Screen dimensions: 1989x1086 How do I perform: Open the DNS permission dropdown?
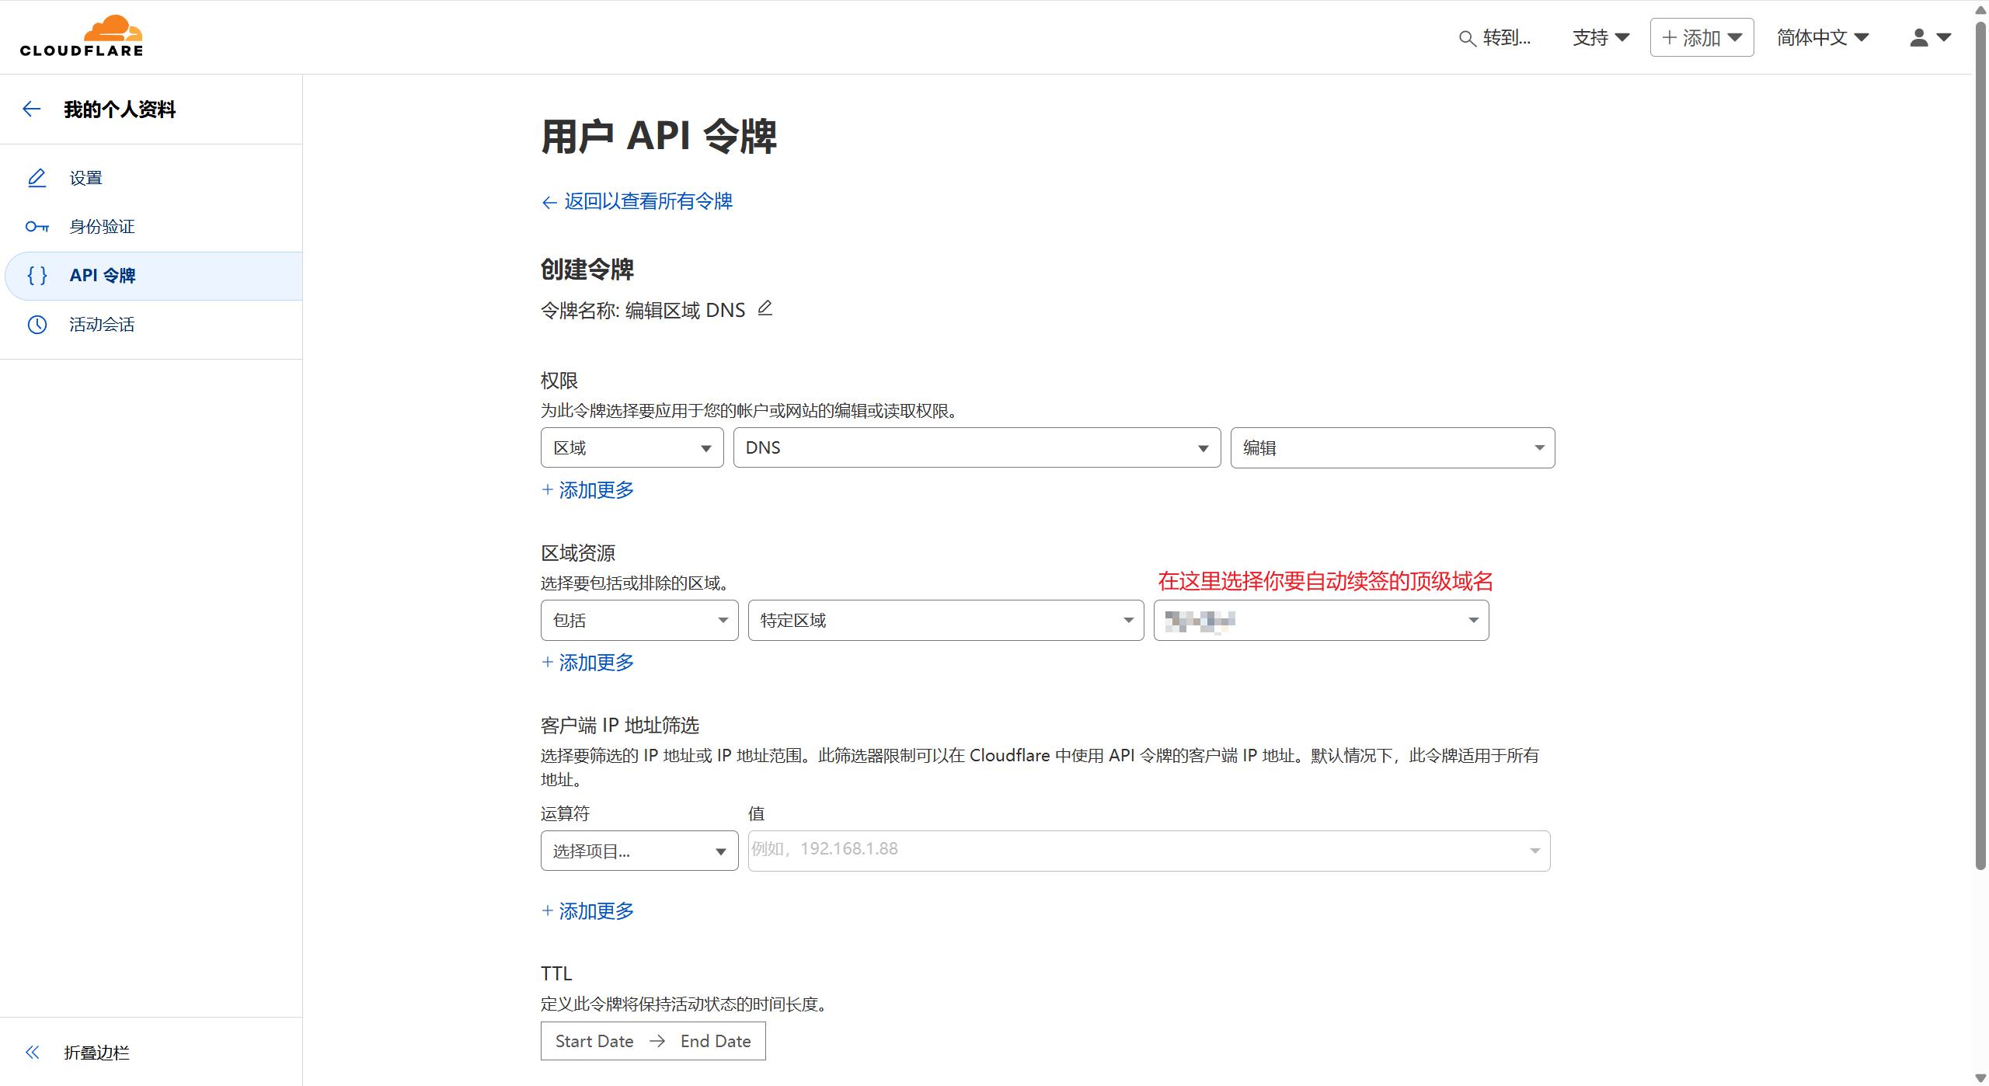point(977,447)
